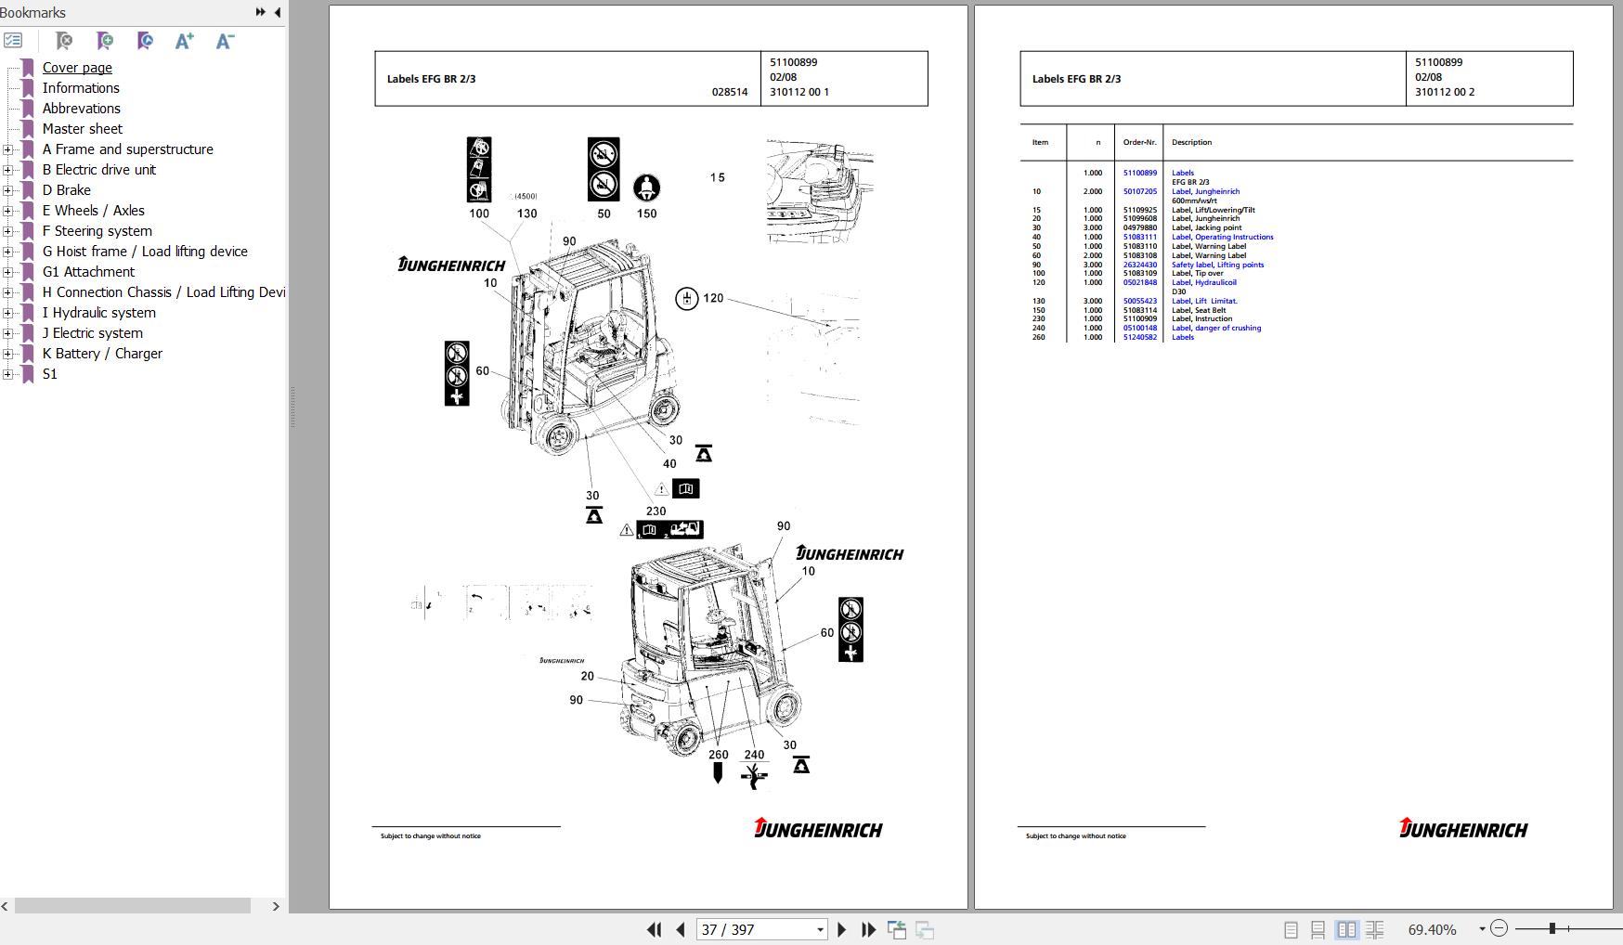The height and width of the screenshot is (945, 1623).
Task: Click the delete bookmark icon
Action: (63, 41)
